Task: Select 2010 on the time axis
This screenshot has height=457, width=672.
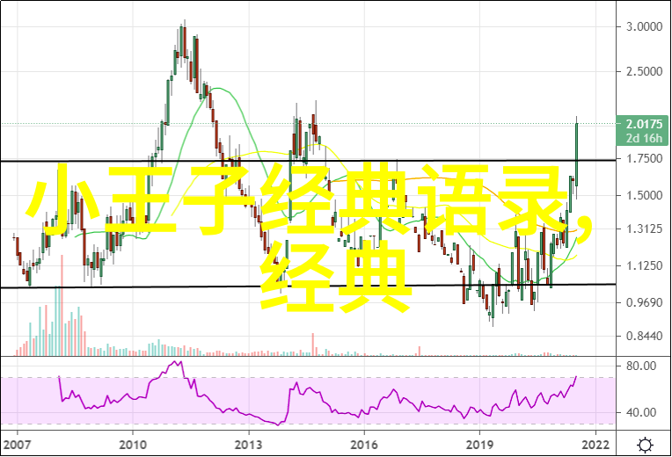Action: coord(133,445)
